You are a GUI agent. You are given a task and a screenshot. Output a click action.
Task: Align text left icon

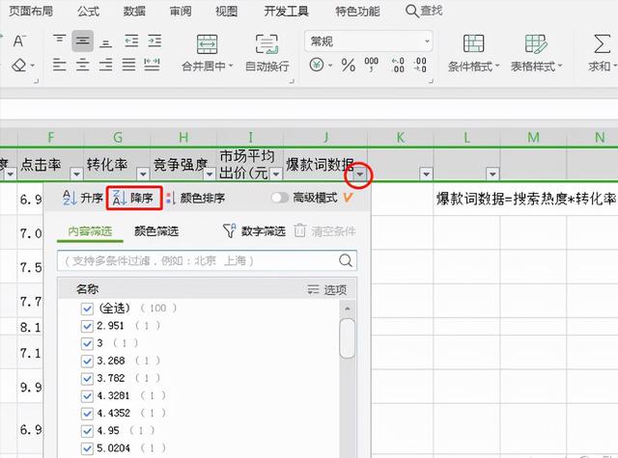(x=59, y=65)
